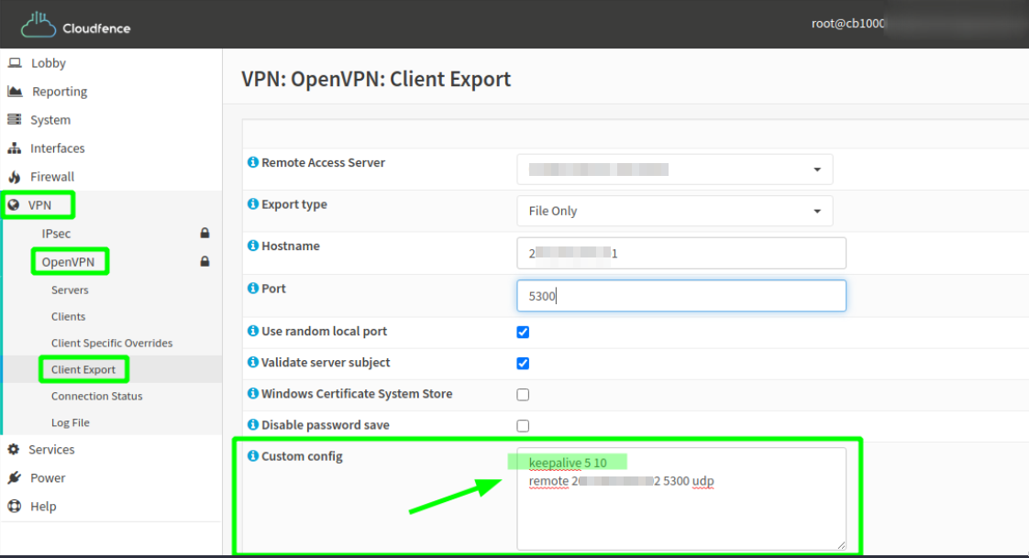This screenshot has height=558, width=1029.
Task: Click the info icon beside Port
Action: 252,288
